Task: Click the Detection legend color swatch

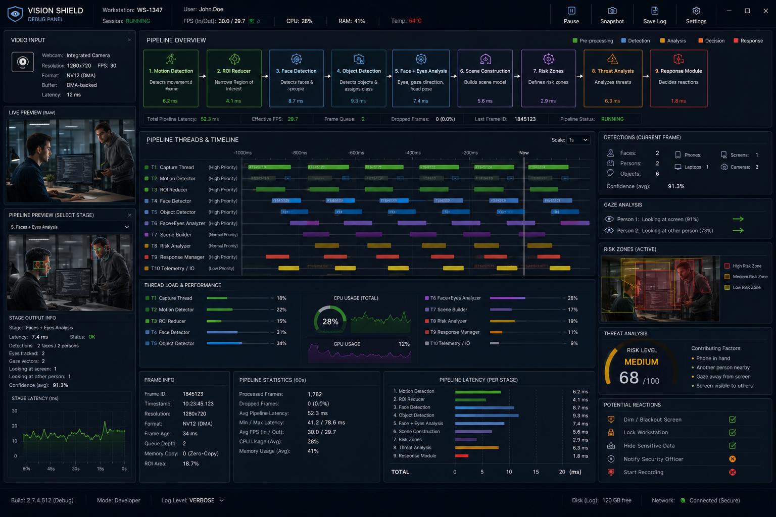Action: [x=623, y=40]
